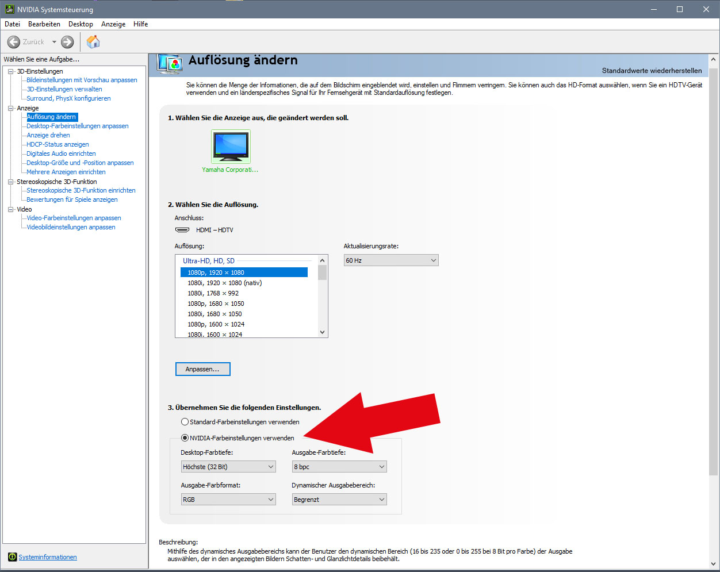720x572 pixels.
Task: Open the history dropdown arrow beside Zurück
Action: click(54, 42)
